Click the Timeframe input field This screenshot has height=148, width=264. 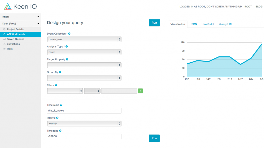pos(84,111)
